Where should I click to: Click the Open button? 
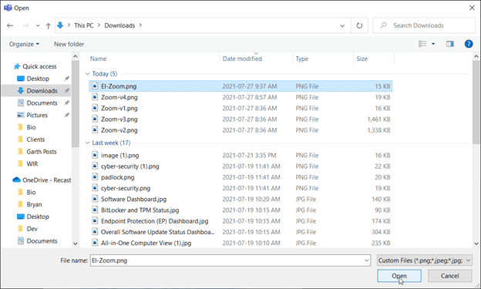click(399, 276)
